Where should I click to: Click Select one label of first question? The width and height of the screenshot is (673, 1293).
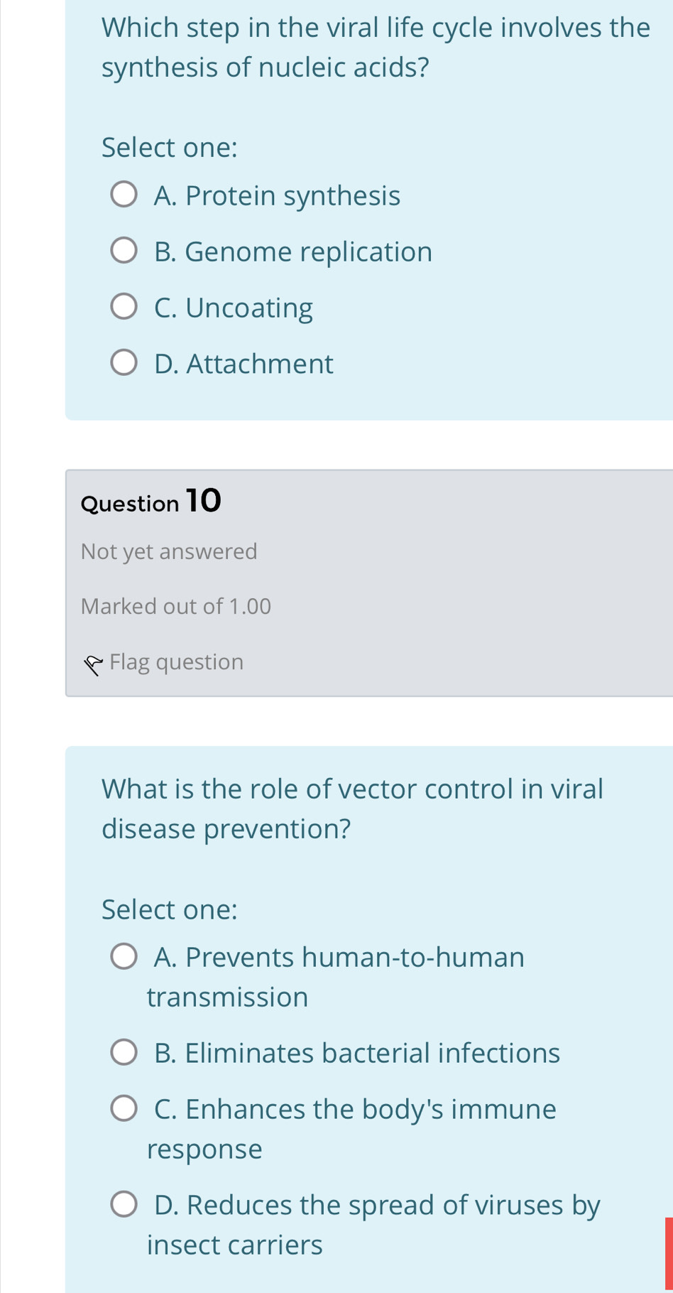169,147
